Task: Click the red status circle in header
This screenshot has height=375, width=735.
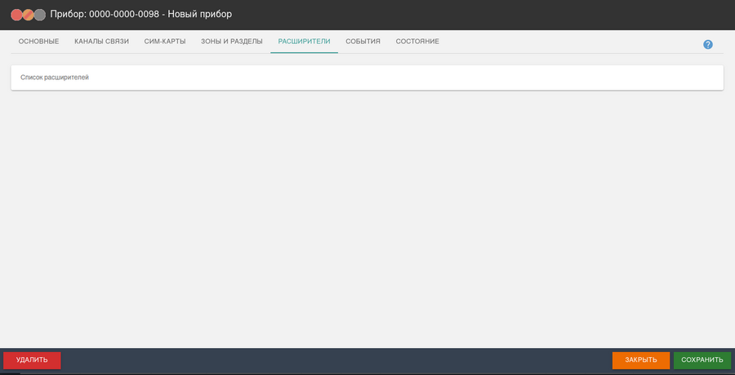Action: click(x=16, y=15)
